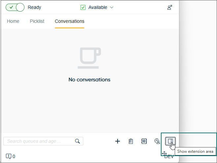Toggle the Ready status switch

(x=15, y=7)
